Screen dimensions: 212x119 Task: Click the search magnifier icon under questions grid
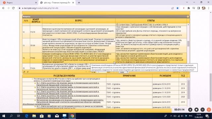(24, 72)
